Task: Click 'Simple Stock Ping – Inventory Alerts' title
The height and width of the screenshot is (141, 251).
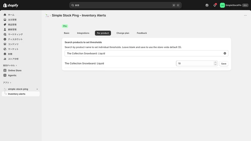Action: (79, 15)
